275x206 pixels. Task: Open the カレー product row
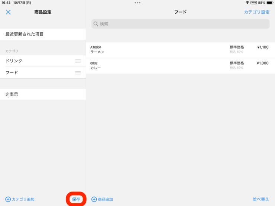tap(181, 66)
